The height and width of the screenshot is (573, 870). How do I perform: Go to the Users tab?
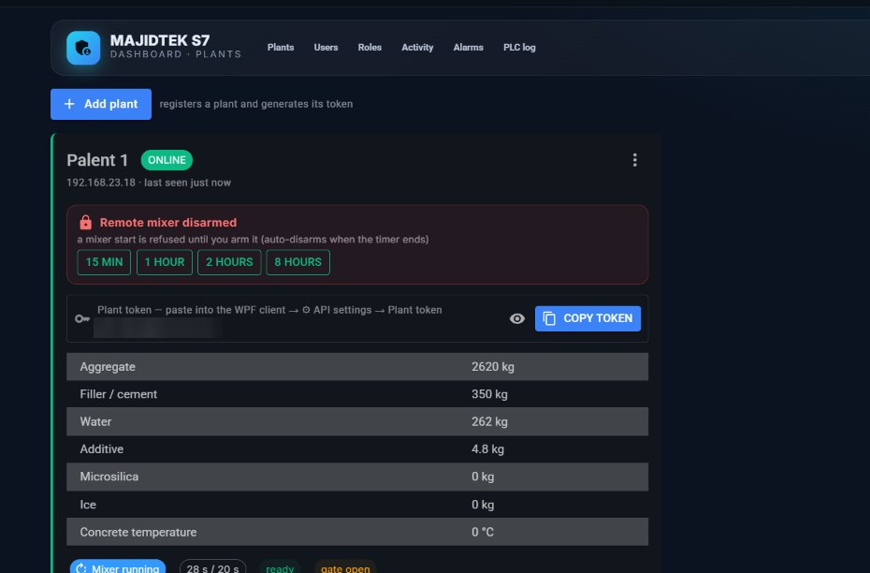click(x=326, y=48)
